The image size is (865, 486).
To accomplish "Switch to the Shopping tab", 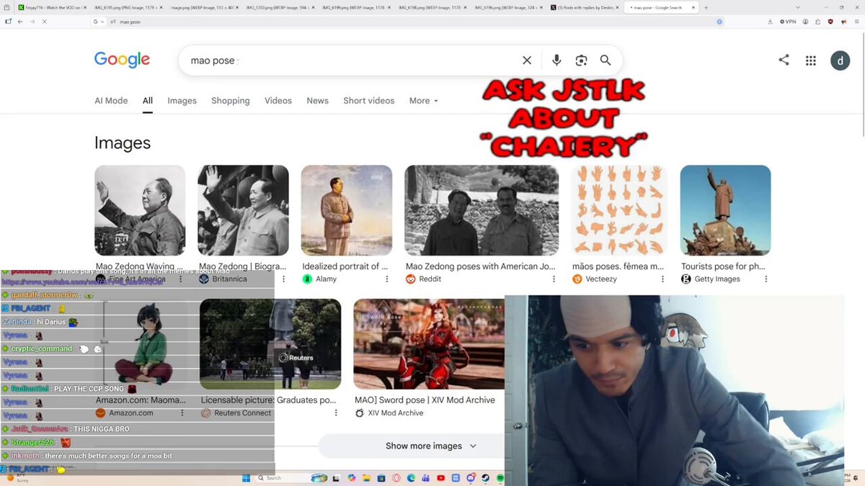I will [x=231, y=101].
